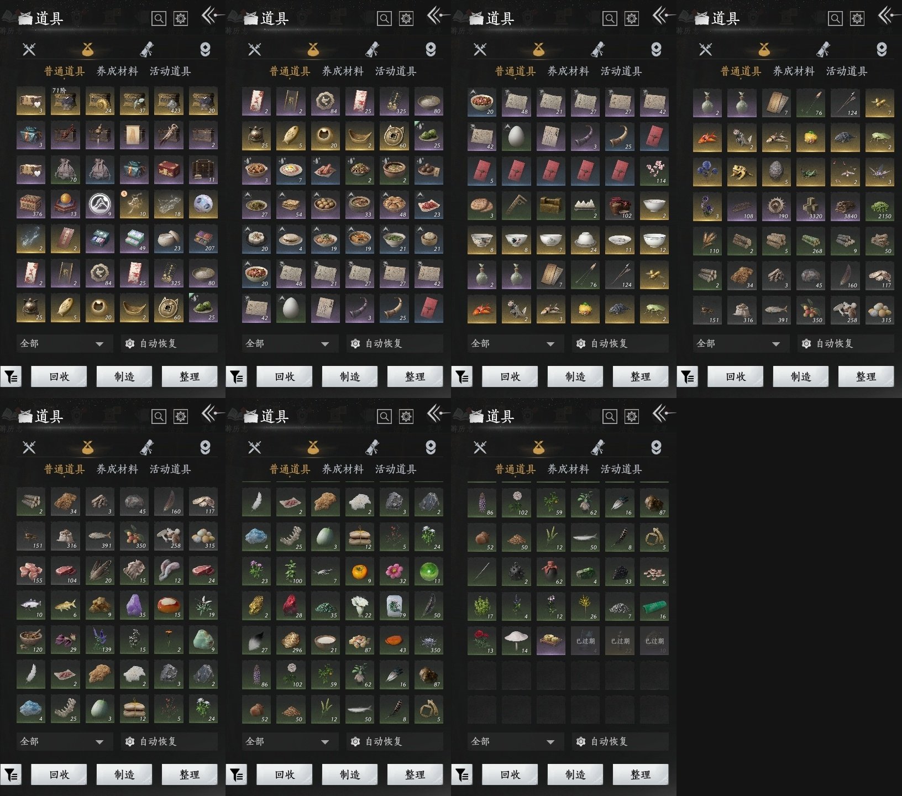Select the glowing green orb item
This screenshot has height=796, width=902.
coord(428,571)
